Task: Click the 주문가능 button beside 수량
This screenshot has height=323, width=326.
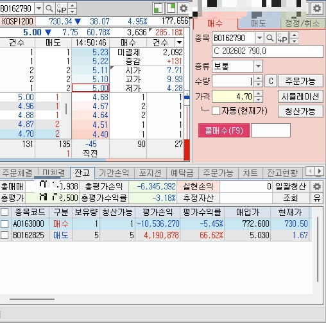Action: click(x=300, y=81)
